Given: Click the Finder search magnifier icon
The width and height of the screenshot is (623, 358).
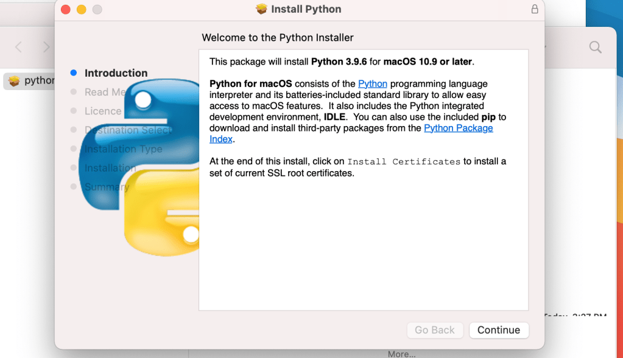Looking at the screenshot, I should pyautogui.click(x=595, y=47).
